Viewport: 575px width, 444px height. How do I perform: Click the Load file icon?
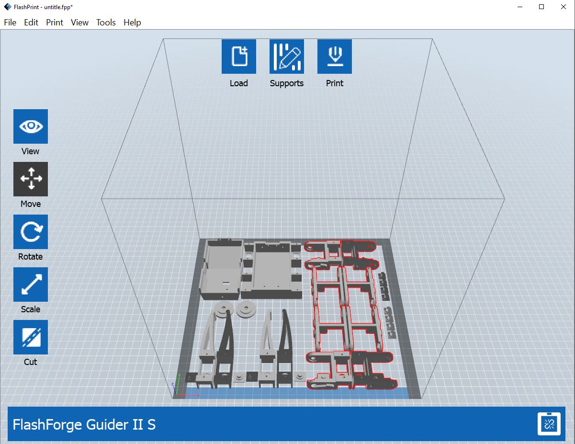[x=238, y=57]
